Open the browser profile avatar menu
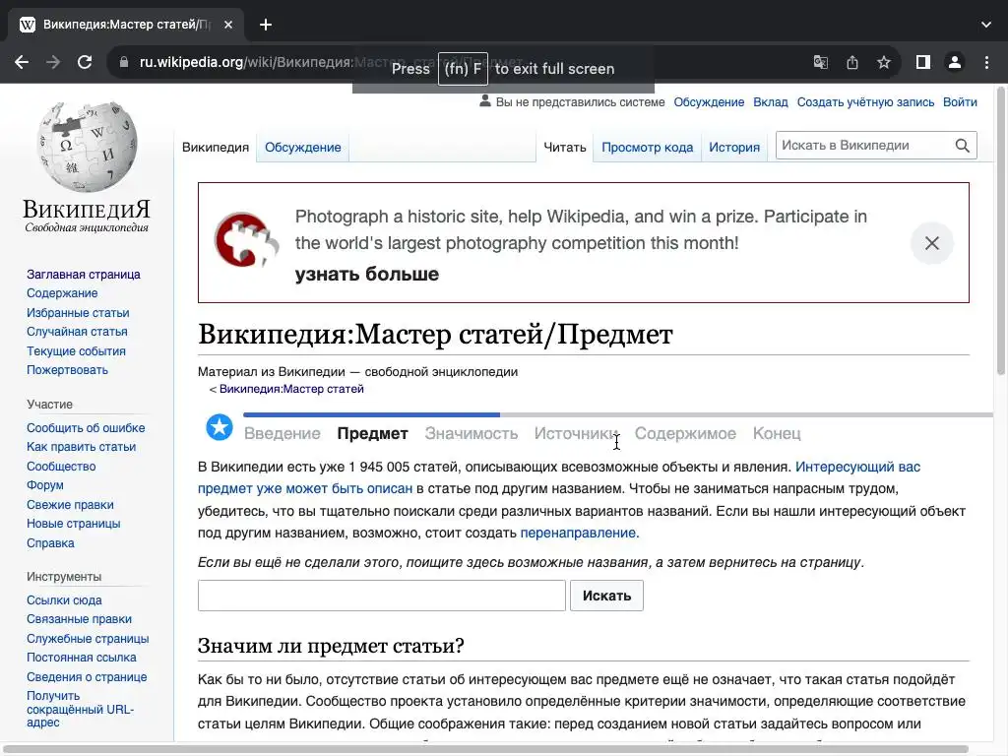 [x=955, y=62]
